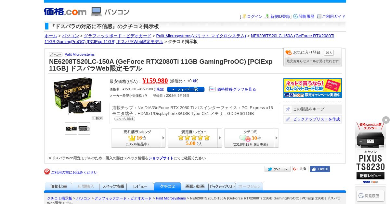Switch to 価格比較 tab

point(58,187)
